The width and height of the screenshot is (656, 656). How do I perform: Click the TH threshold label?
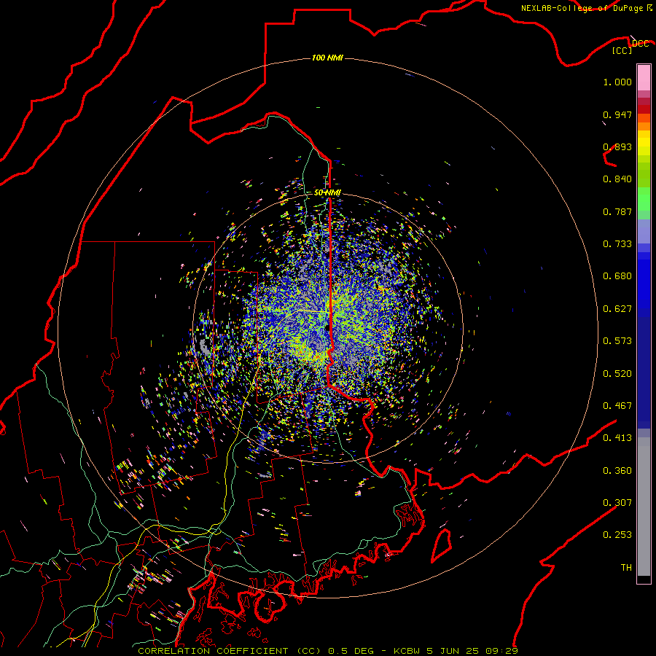626,568
